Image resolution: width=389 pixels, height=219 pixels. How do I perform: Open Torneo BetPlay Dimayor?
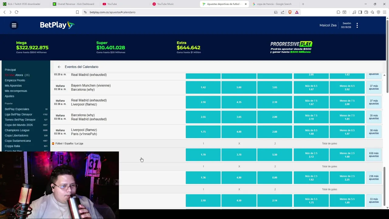(26, 120)
